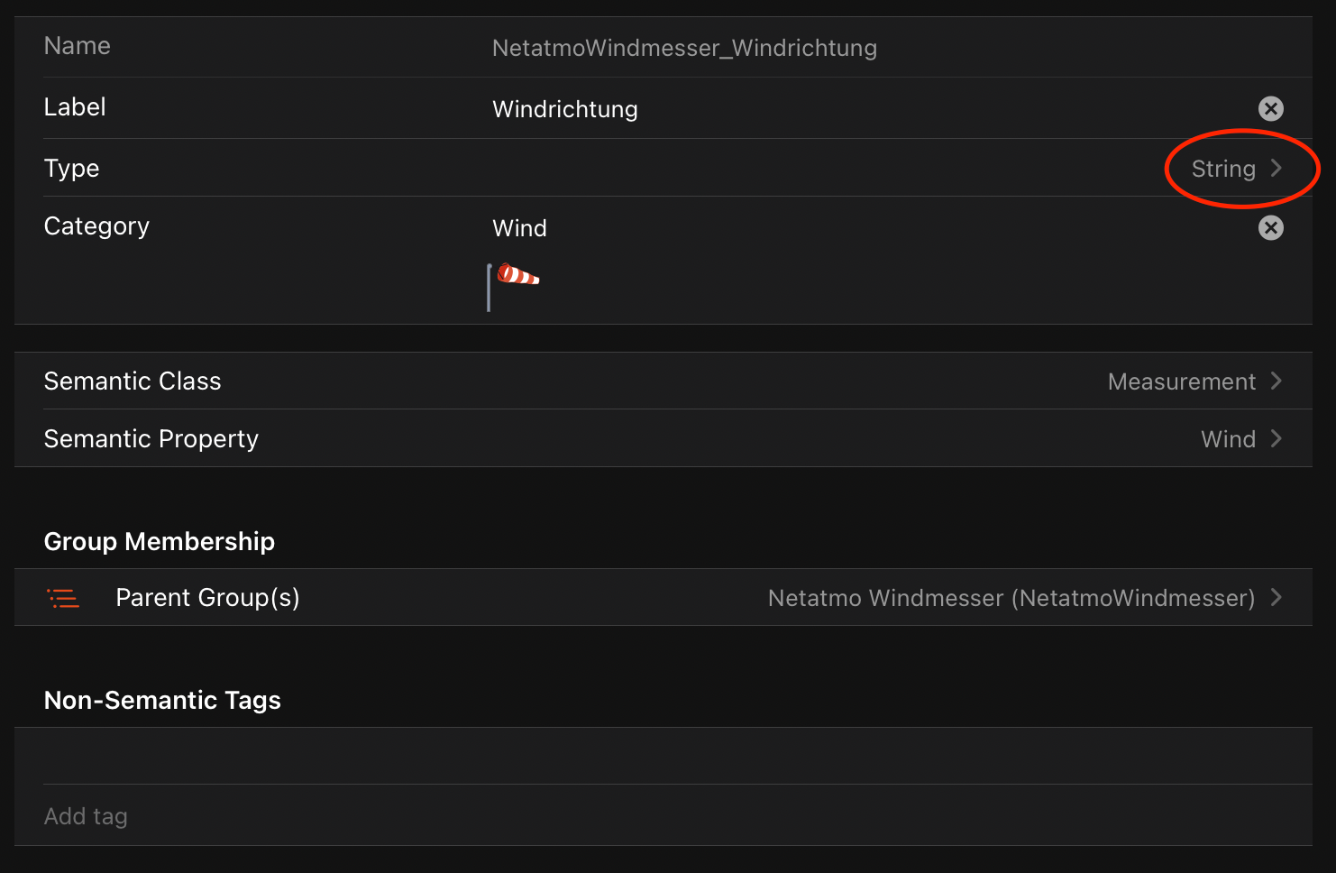Screen dimensions: 1336x873
Task: Expand the Semantic Class chevron arrow
Action: pos(1277,381)
